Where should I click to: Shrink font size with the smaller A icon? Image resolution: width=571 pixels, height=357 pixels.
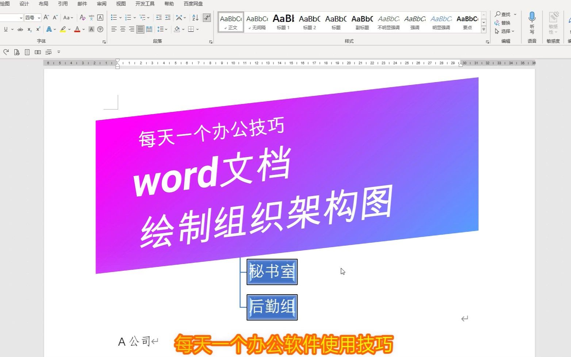(x=55, y=18)
